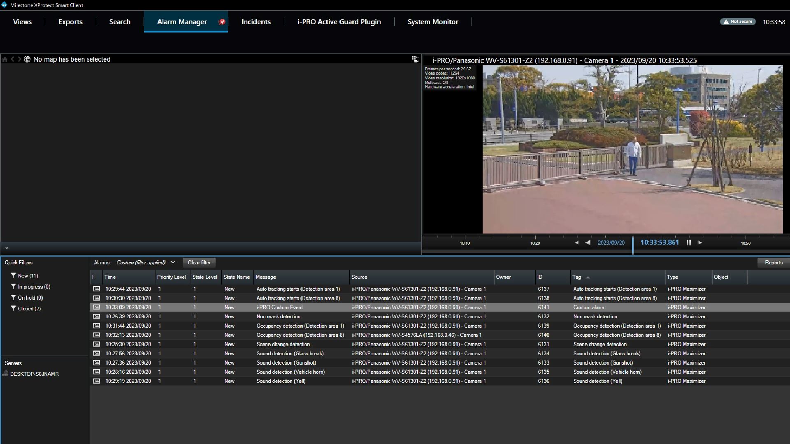Open the Views tab
The width and height of the screenshot is (790, 444).
click(22, 22)
